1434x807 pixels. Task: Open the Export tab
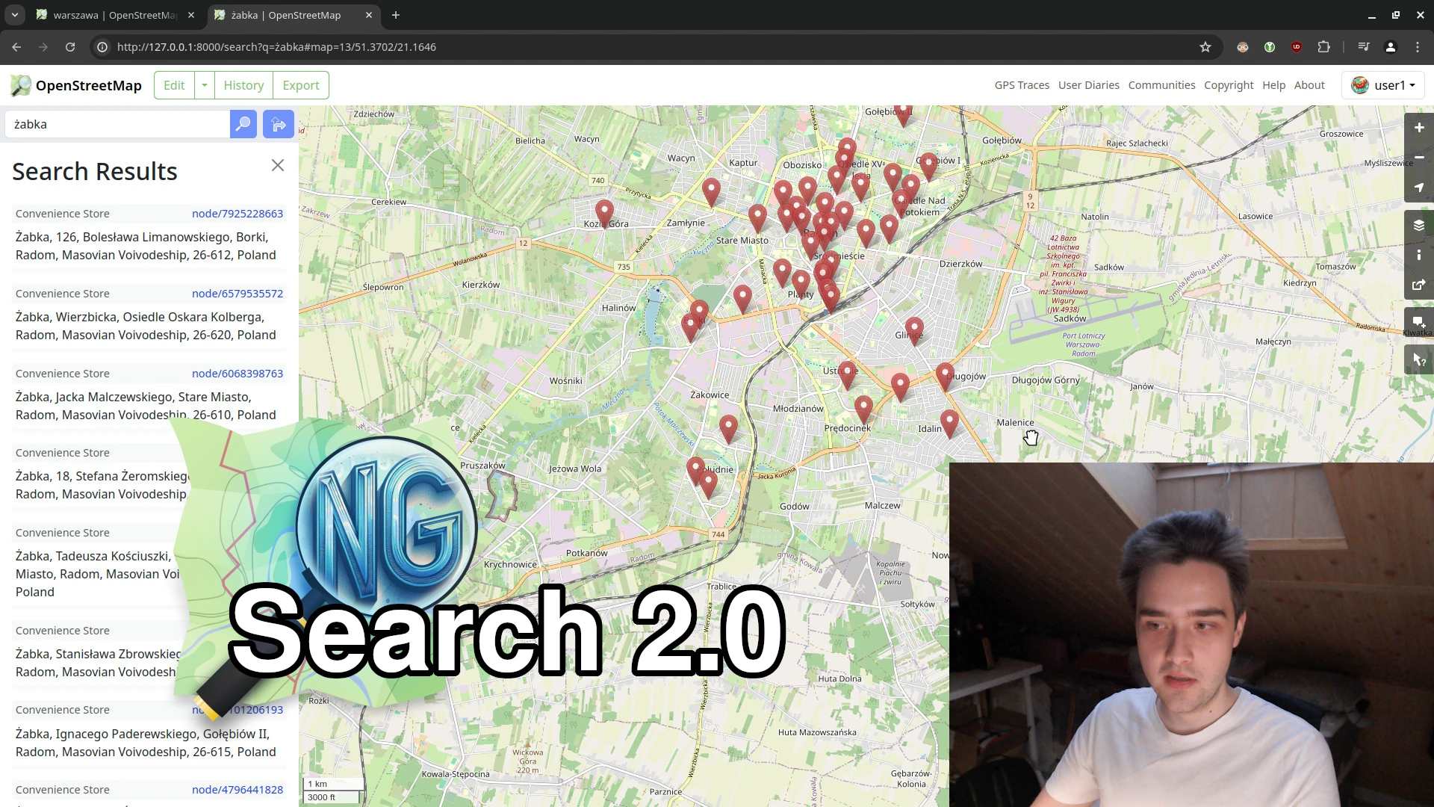tap(301, 85)
